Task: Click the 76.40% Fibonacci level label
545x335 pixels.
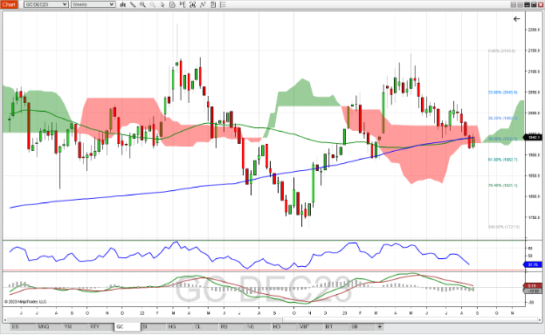Action: tap(503, 186)
